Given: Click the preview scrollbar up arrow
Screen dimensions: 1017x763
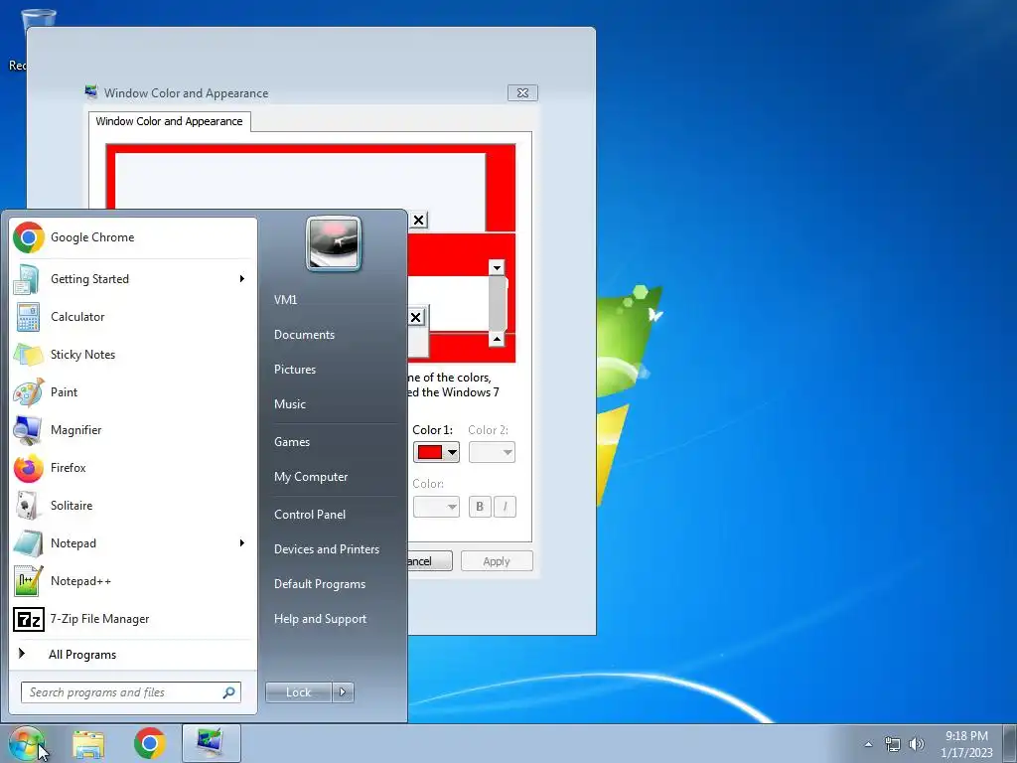Looking at the screenshot, I should (x=497, y=339).
